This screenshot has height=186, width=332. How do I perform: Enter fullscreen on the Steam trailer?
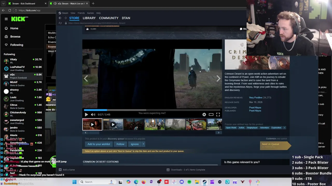218,114
